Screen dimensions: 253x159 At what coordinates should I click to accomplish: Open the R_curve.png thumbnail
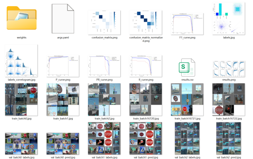(146, 66)
